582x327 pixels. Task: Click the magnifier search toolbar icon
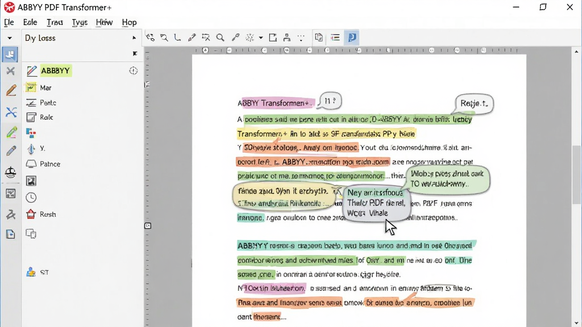click(220, 37)
